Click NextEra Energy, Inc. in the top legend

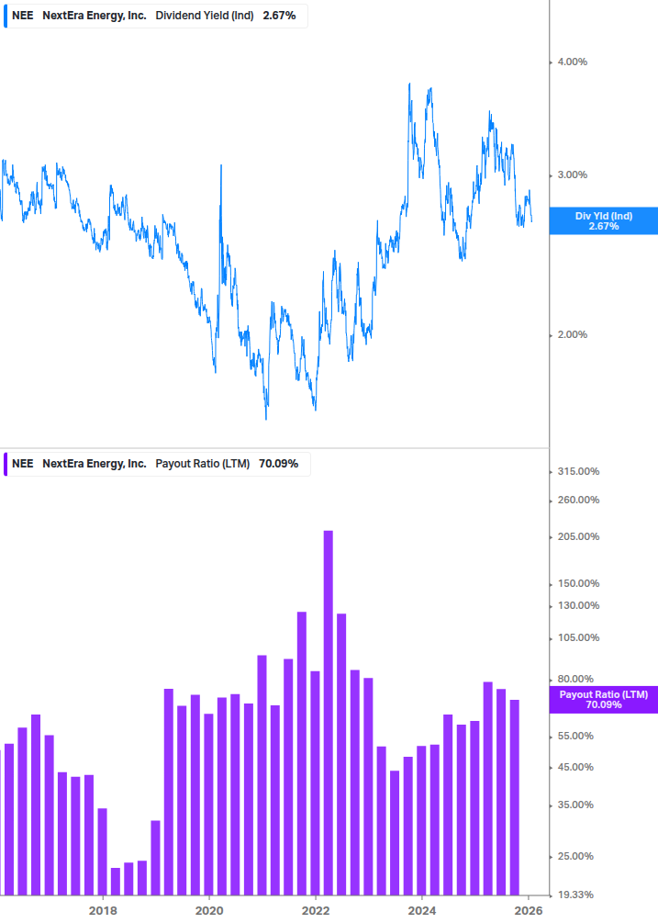pos(95,16)
